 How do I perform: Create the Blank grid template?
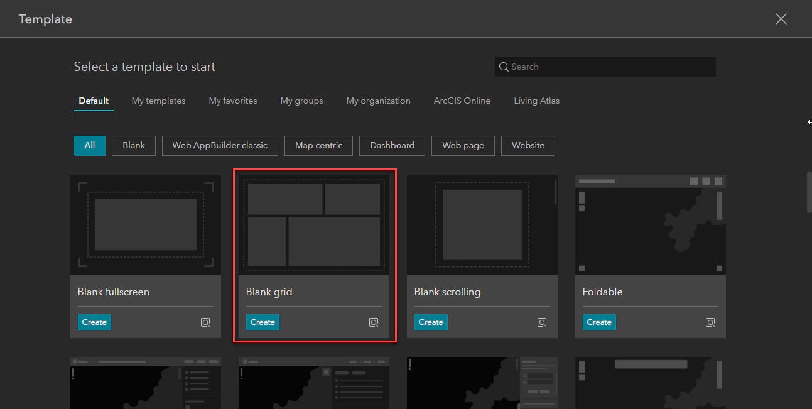click(263, 322)
